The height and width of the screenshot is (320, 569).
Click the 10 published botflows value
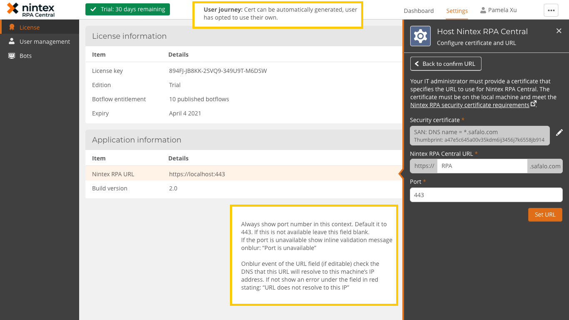pyautogui.click(x=199, y=99)
